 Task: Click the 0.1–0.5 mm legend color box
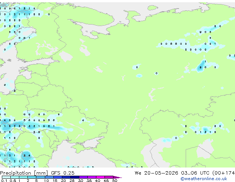[x=6, y=177]
